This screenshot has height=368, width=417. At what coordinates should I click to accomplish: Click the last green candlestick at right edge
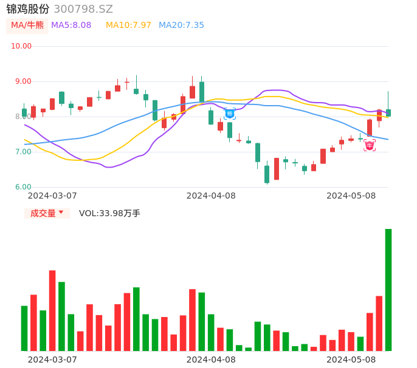(x=388, y=112)
